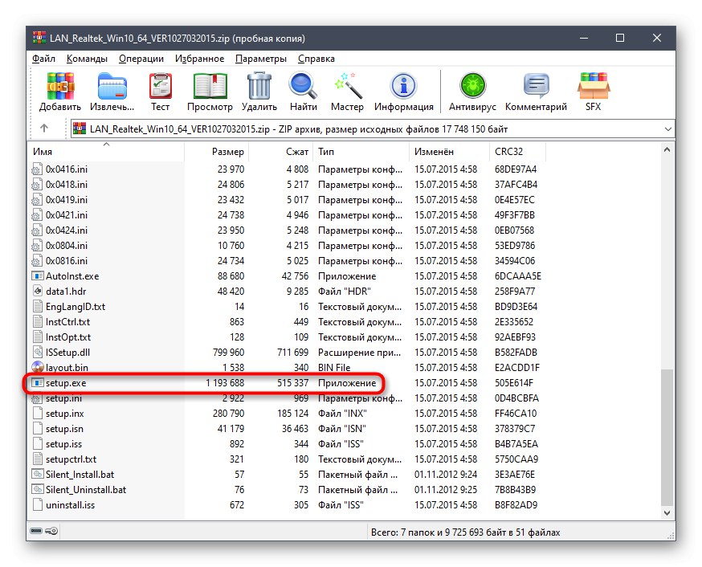Click the date 01.11.2012 9:24
Screen dimensions: 702x567
coord(446,475)
